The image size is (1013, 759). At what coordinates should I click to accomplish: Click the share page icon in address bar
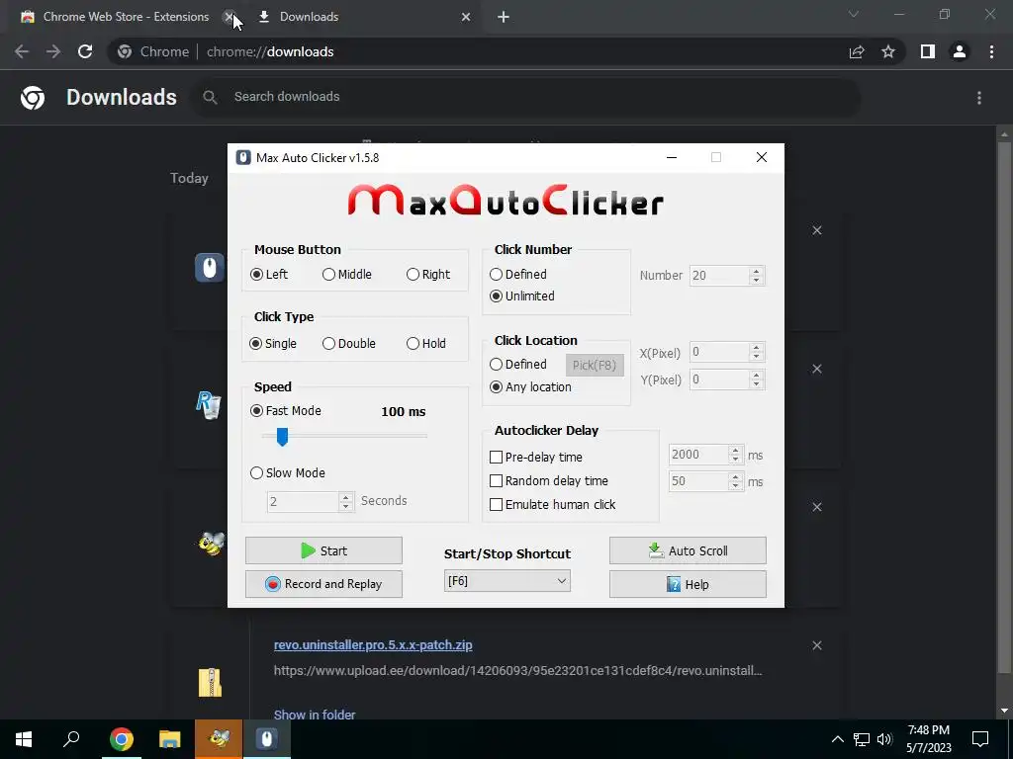pos(857,51)
